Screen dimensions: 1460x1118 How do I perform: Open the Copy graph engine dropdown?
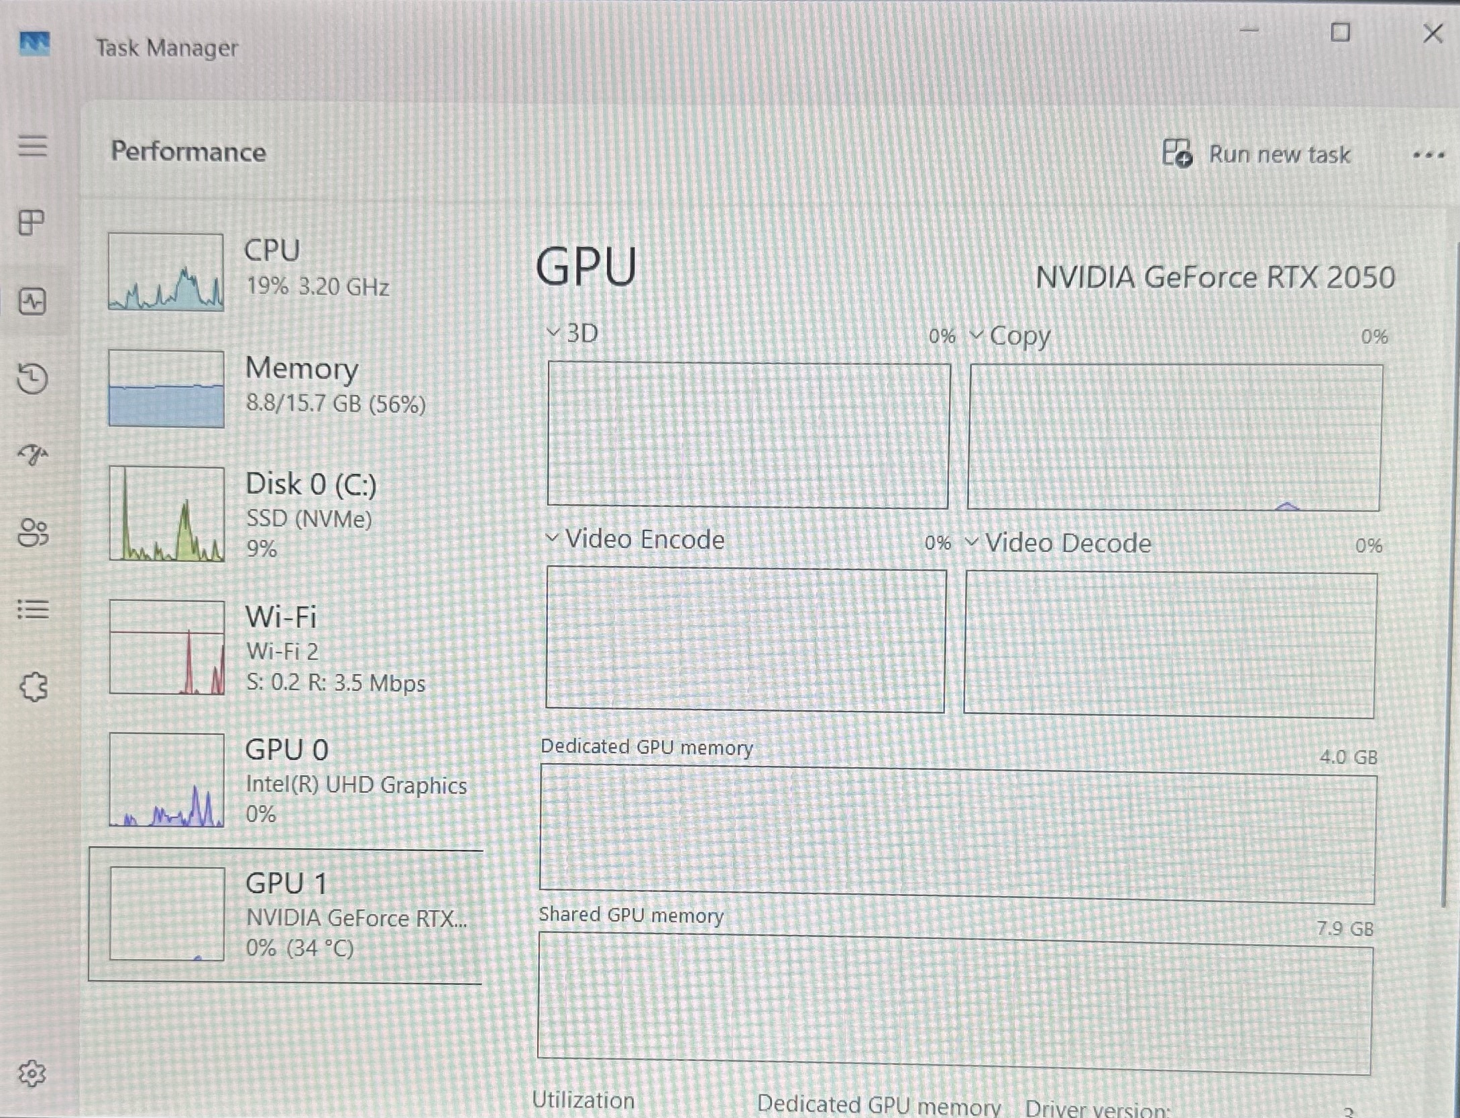pyautogui.click(x=1010, y=336)
